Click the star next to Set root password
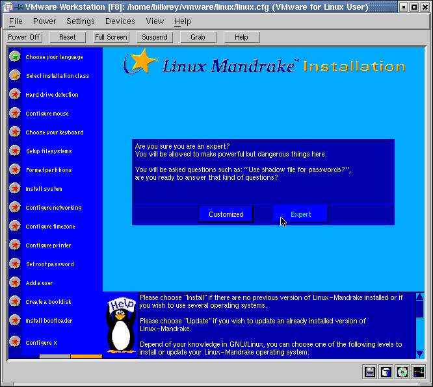This screenshot has height=387, width=433. click(15, 264)
